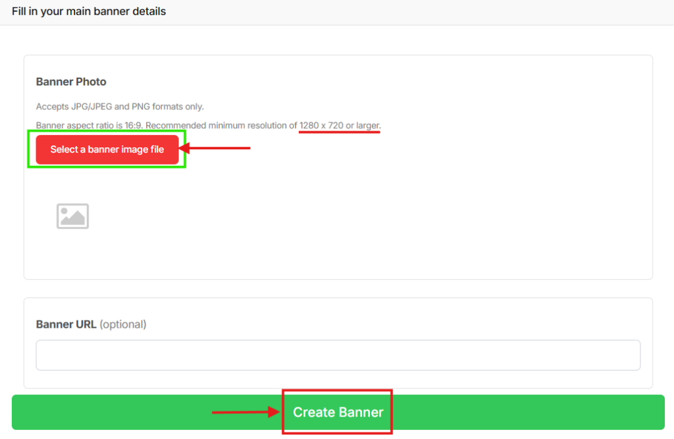The width and height of the screenshot is (674, 439).
Task: Click the '16:9' ratio value
Action: (134, 125)
